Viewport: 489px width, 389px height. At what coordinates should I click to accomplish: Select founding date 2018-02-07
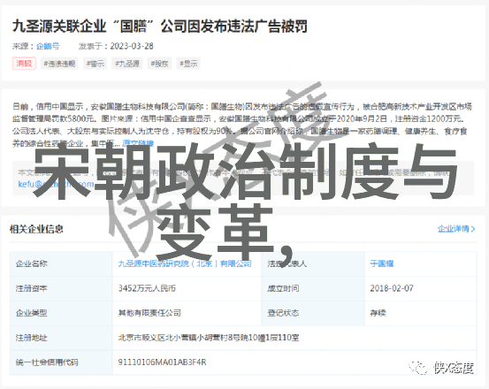pos(392,288)
